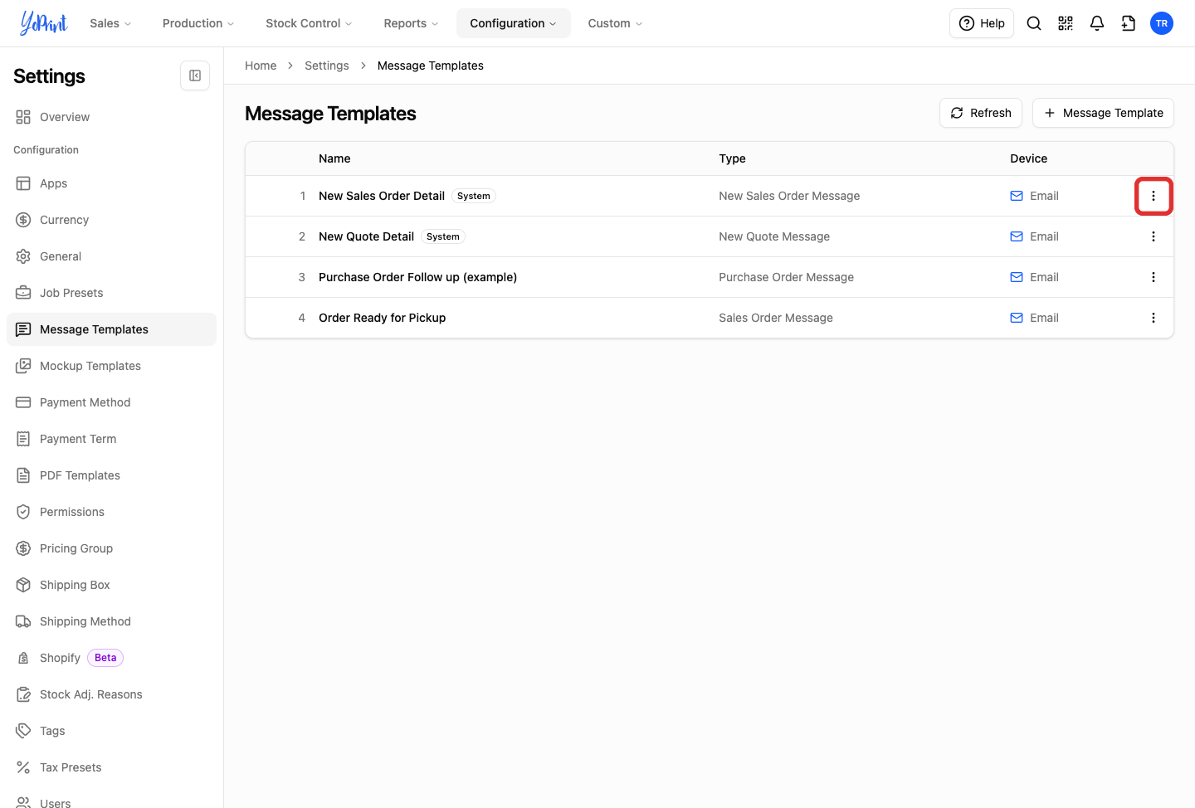
Task: Add a new Message Template
Action: pyautogui.click(x=1103, y=113)
